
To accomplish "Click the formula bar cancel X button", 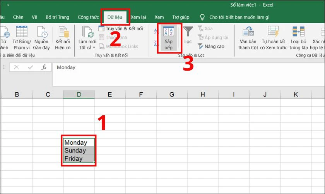I will pos(16,67).
